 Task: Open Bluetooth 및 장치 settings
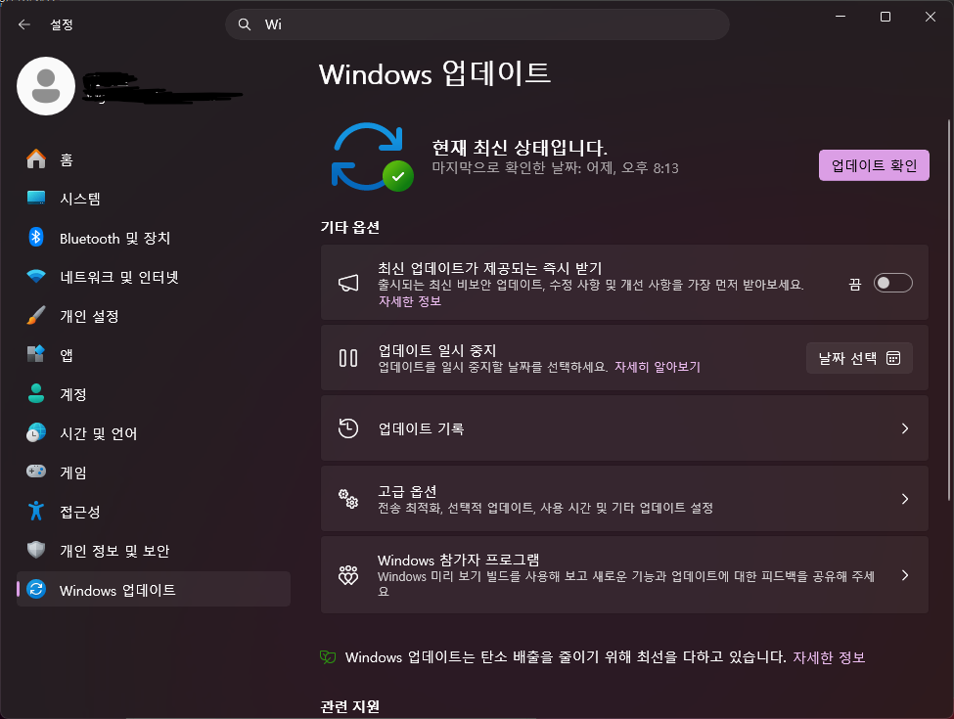point(154,238)
